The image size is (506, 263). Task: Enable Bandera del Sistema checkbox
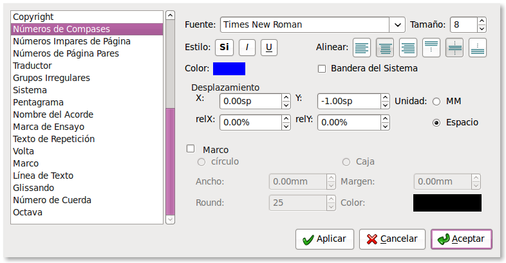pyautogui.click(x=322, y=69)
